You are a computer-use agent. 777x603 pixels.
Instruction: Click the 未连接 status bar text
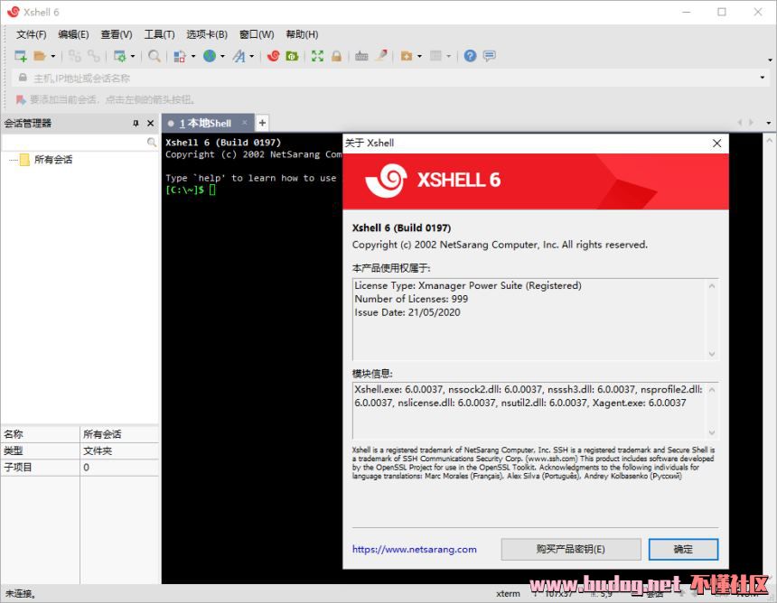(20, 593)
